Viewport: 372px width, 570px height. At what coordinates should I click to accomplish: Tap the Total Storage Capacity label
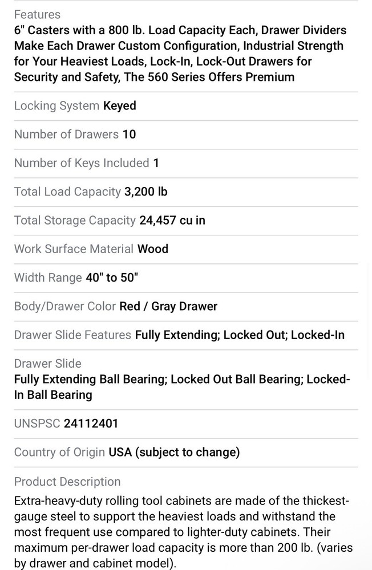(x=75, y=220)
